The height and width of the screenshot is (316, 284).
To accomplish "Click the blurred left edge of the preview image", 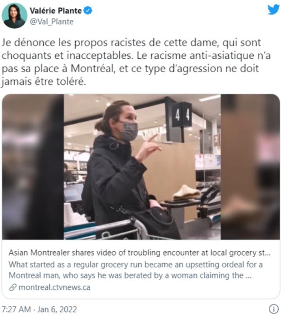I will [33, 167].
